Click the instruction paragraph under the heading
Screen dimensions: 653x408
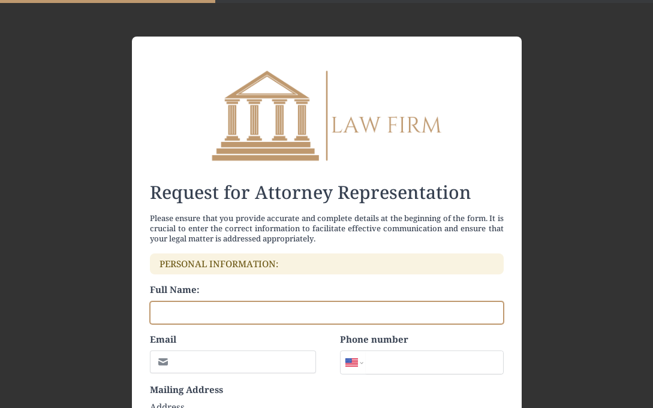[326, 228]
